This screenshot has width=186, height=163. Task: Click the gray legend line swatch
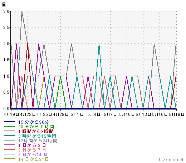click(x=9, y=140)
